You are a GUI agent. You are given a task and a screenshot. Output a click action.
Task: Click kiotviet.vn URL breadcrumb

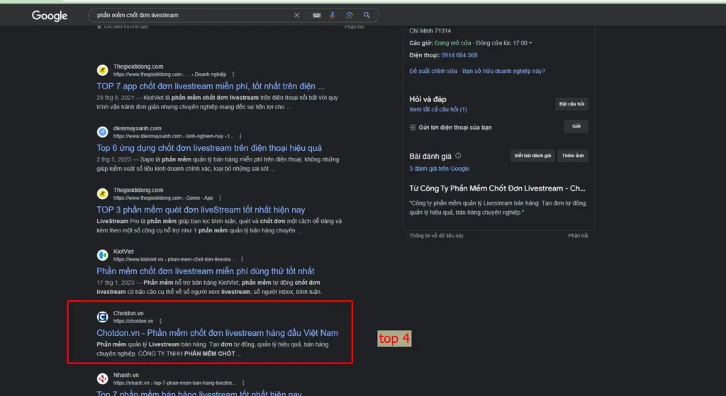174,259
